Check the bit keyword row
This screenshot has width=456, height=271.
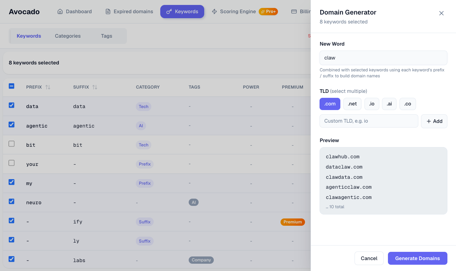(12, 144)
